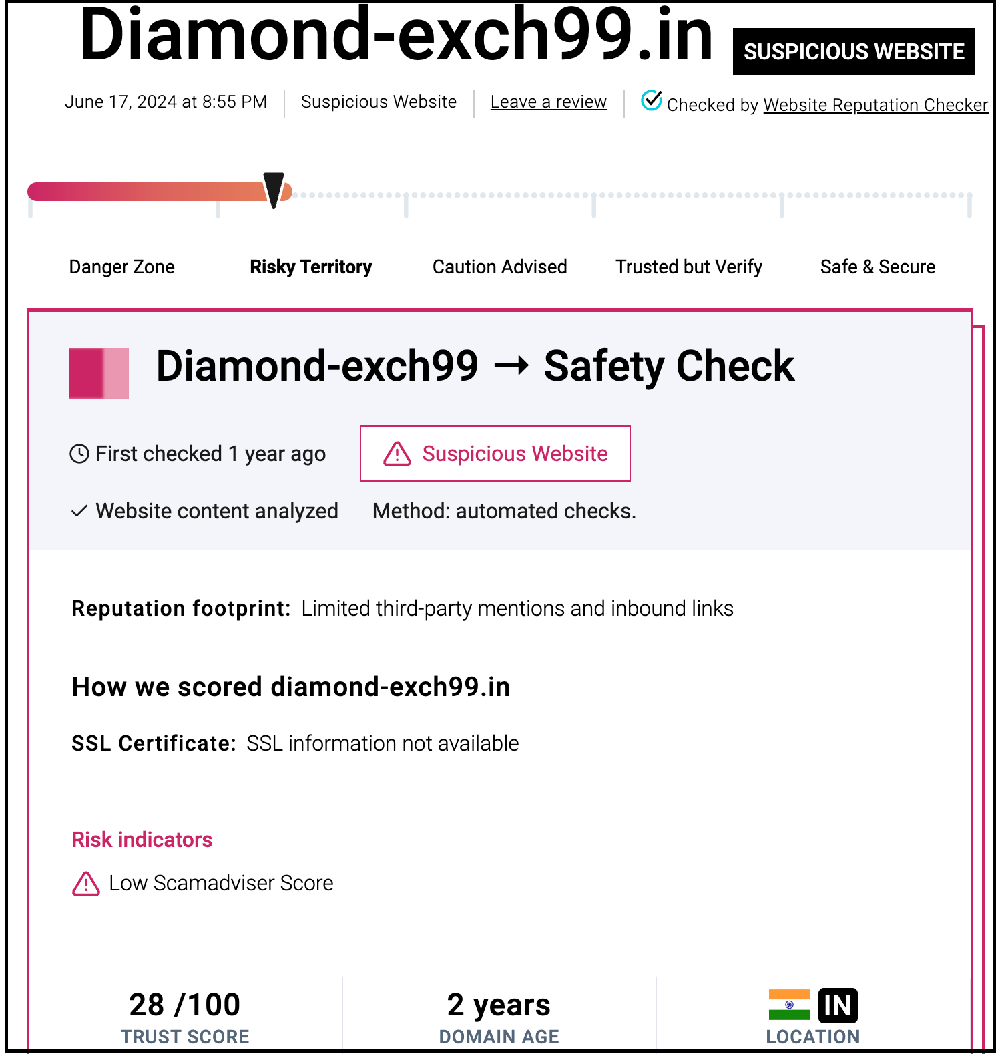Select the warning triangle in Suspicious Website badge
This screenshot has height=1054, width=1000.
click(x=395, y=454)
